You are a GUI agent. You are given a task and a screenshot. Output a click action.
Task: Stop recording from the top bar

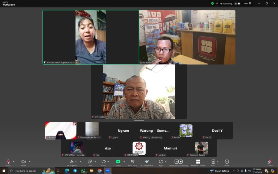[x=239, y=3]
